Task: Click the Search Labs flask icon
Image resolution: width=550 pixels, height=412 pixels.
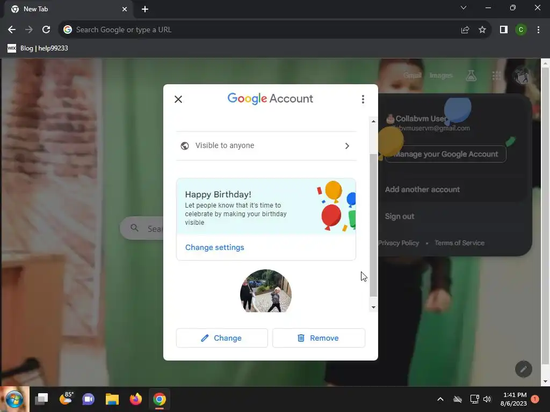Action: [x=471, y=75]
